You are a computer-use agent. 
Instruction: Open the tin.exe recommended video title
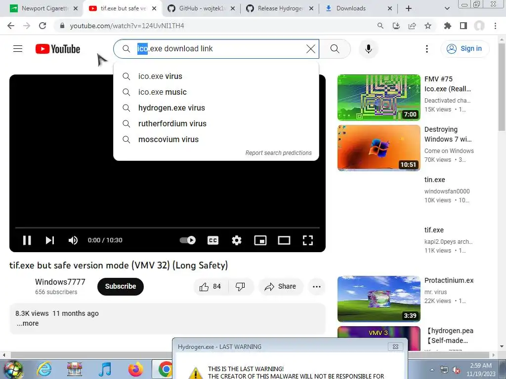[x=435, y=180]
